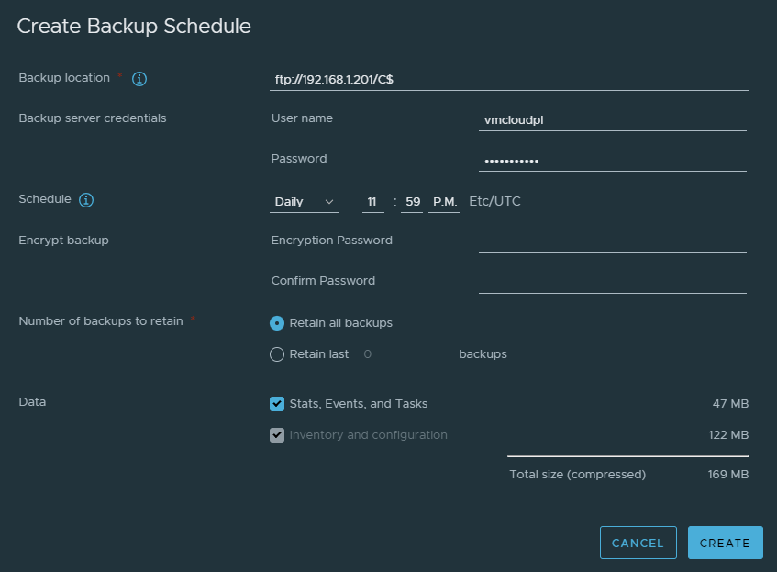Click the Stats, Events, and Tasks label
777x572 pixels.
click(x=358, y=404)
